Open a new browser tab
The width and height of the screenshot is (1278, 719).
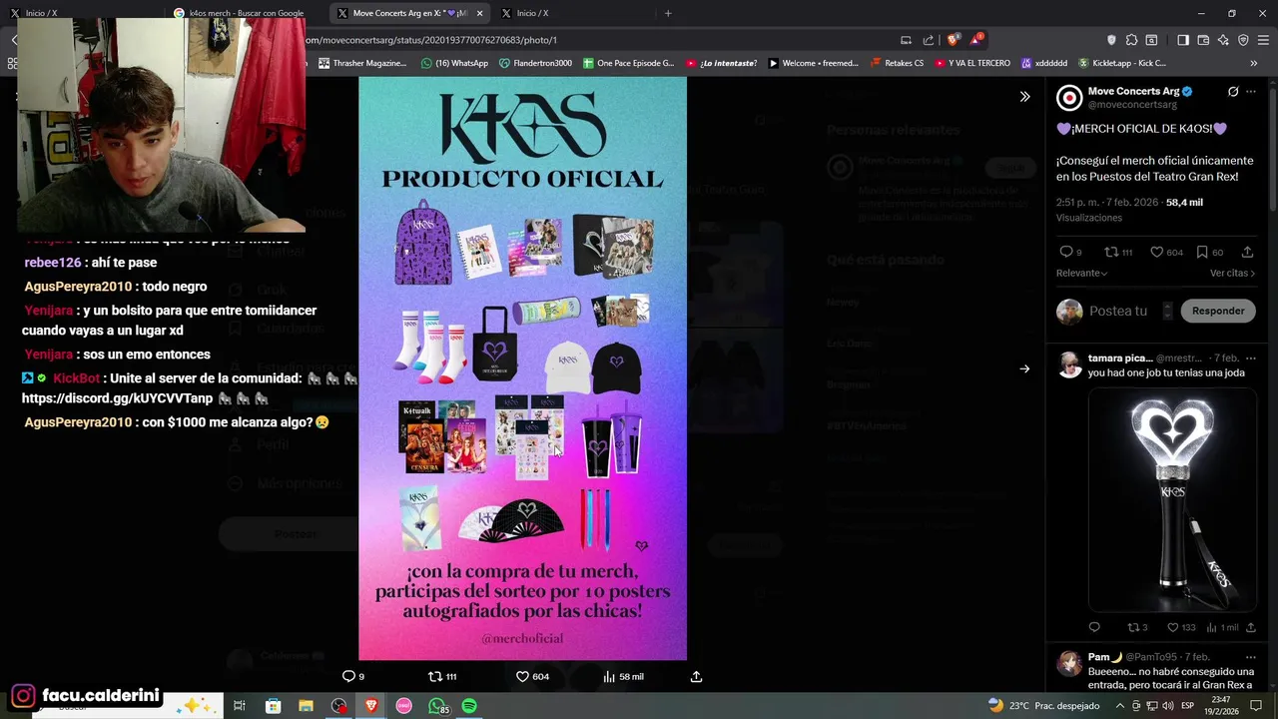pos(668,13)
